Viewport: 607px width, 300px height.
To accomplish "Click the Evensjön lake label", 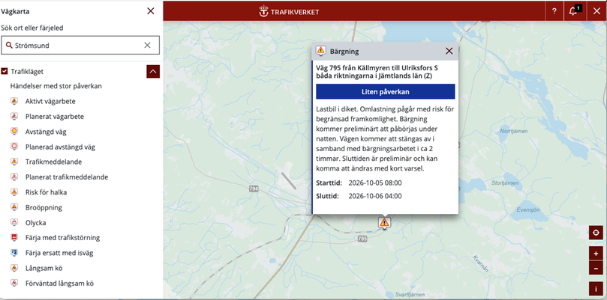I will 527,209.
